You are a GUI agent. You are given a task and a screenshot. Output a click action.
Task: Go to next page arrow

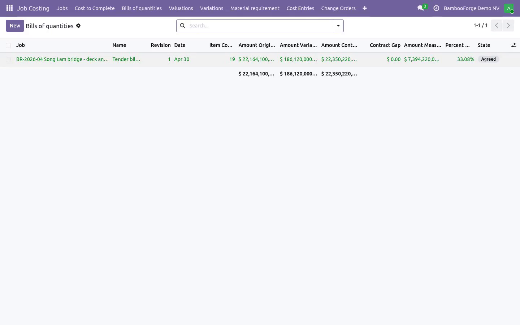tap(508, 25)
